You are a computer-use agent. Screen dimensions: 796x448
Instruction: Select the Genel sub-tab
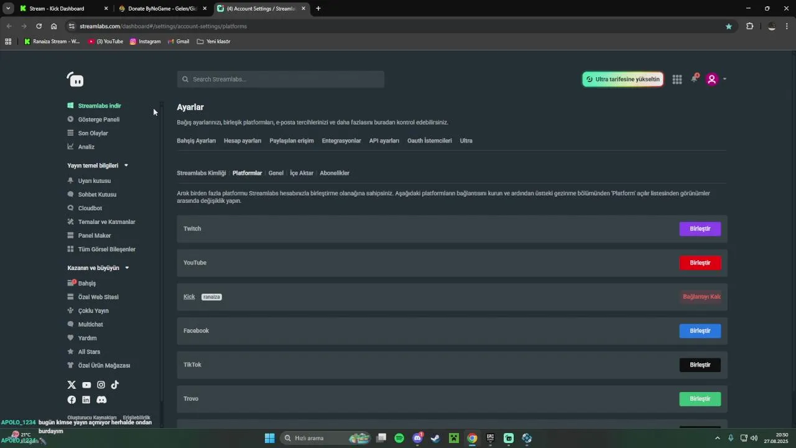pyautogui.click(x=276, y=173)
